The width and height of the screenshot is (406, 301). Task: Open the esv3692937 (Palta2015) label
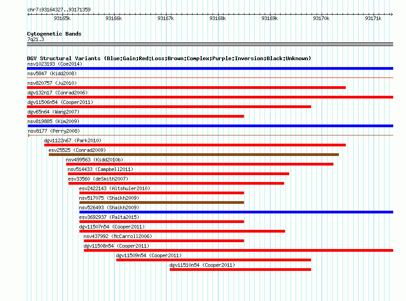click(109, 217)
